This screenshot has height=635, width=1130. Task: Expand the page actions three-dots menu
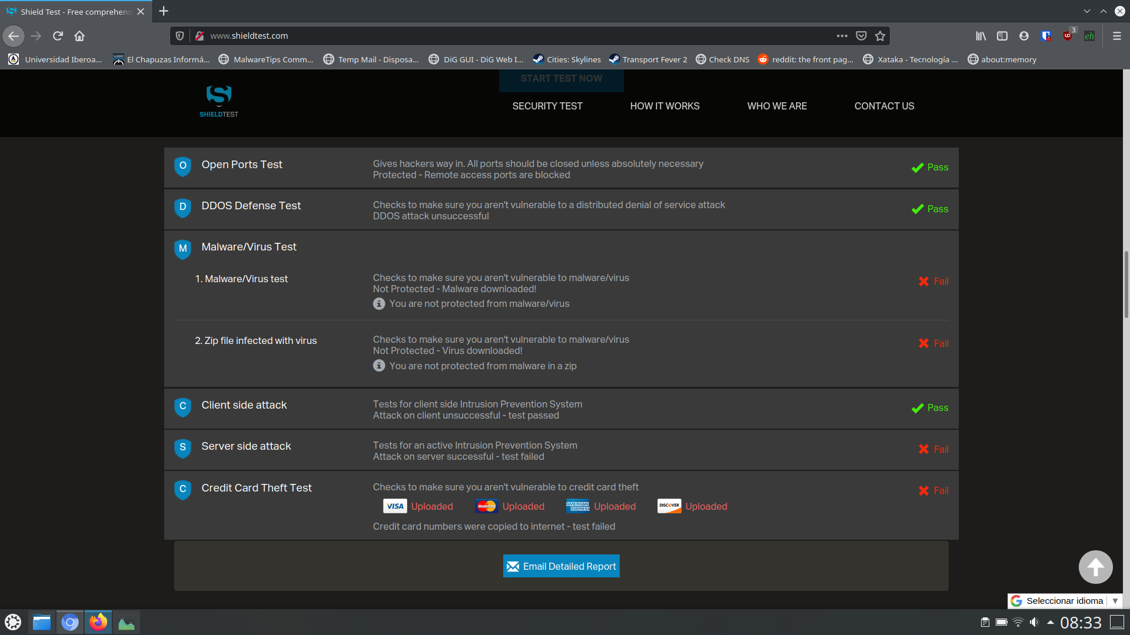pos(842,36)
